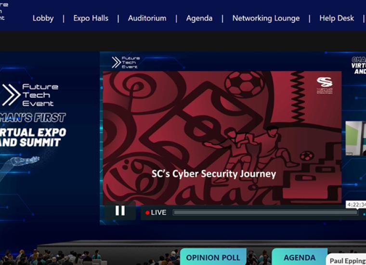View the Agenda menu item
The image size is (366, 265).
(x=199, y=18)
